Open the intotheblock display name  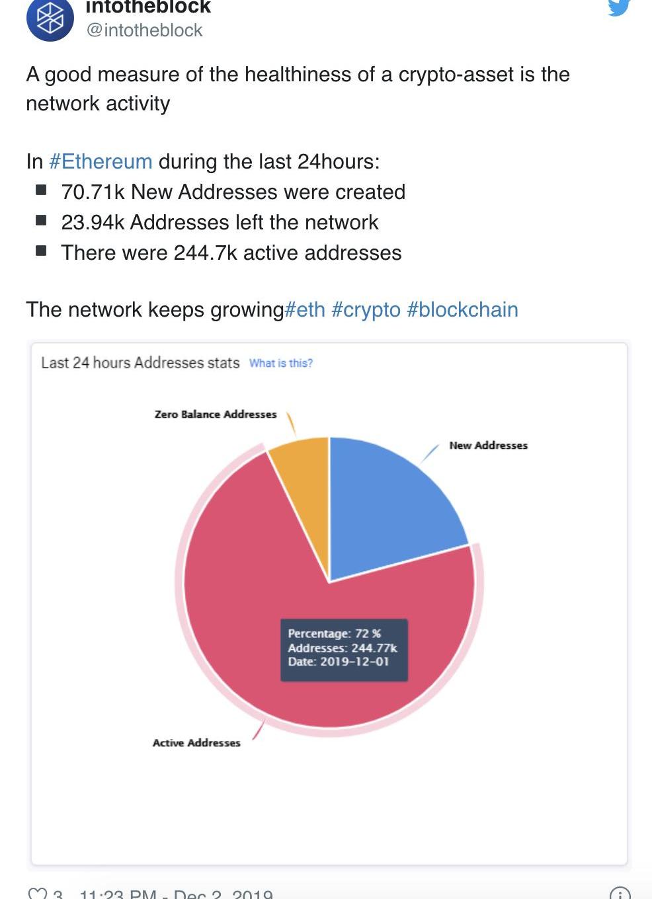[x=148, y=7]
